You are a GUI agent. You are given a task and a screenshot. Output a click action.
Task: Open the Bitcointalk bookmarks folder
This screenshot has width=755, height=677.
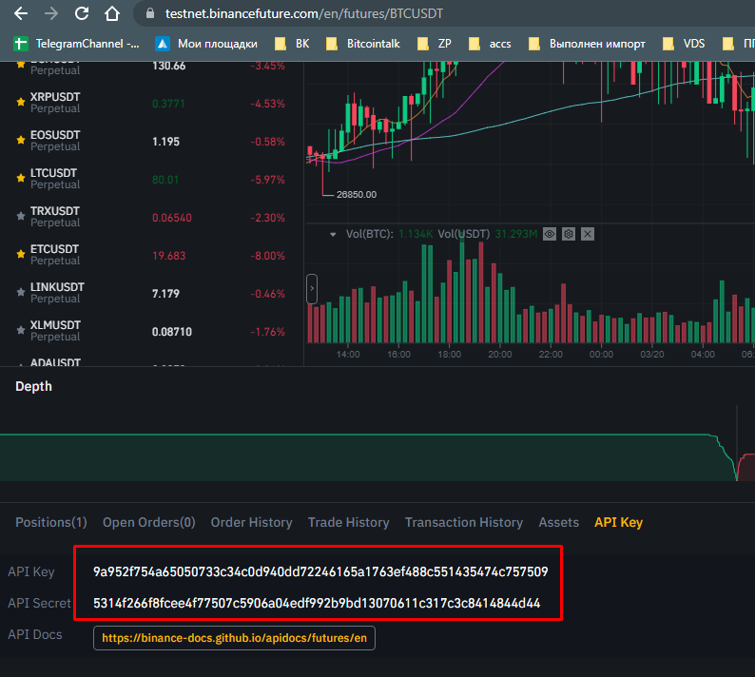click(363, 44)
